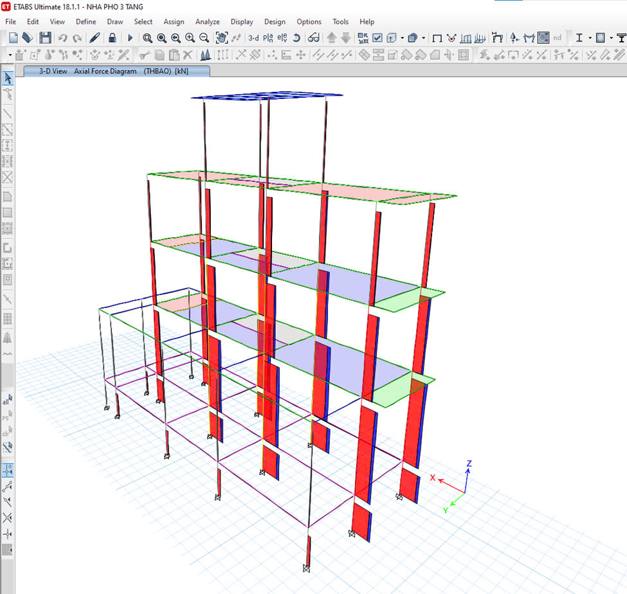Create a new model with New icon

tap(14, 37)
